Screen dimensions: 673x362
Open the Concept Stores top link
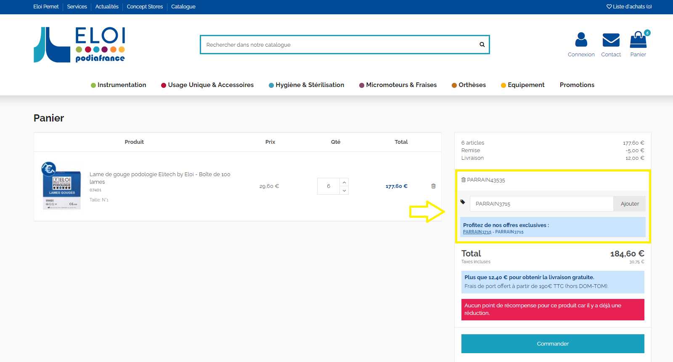point(145,6)
